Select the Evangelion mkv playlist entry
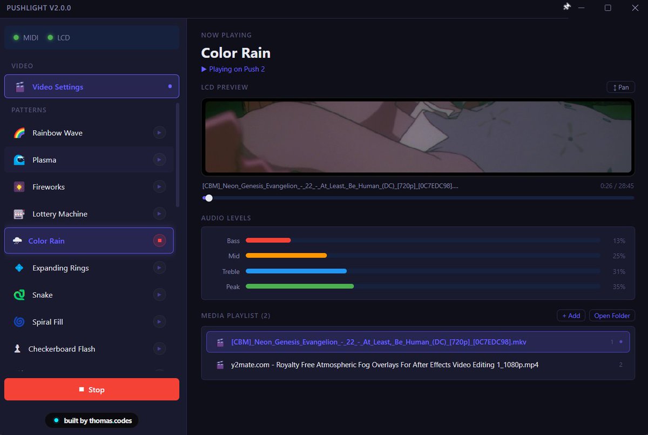This screenshot has height=435, width=648. [x=418, y=342]
